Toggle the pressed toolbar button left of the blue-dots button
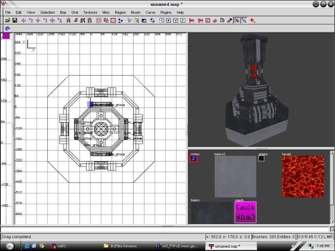This screenshot has height=251, width=335. (x=237, y=20)
